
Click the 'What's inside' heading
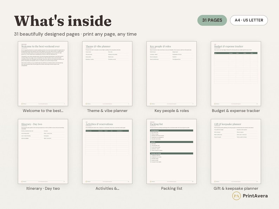coord(63,21)
